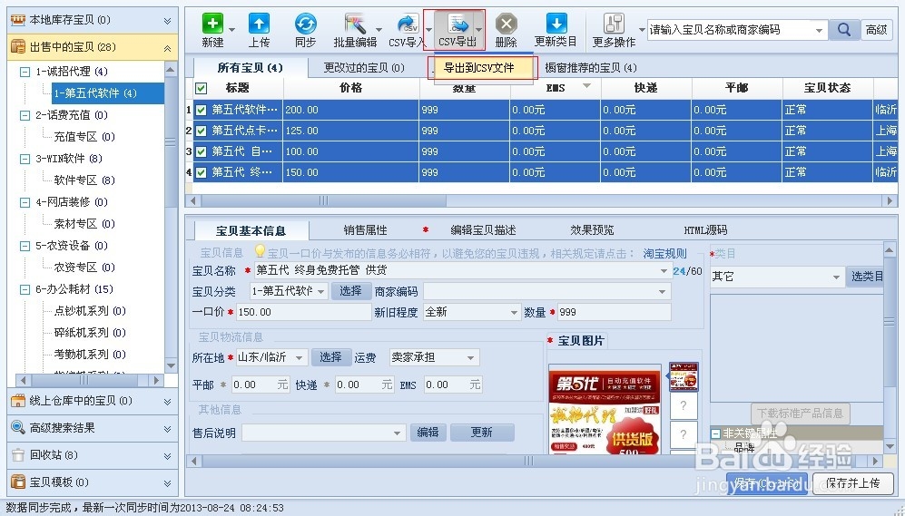Toggle the select-all checkbox in header
Screen dimensions: 905x516
coord(201,88)
